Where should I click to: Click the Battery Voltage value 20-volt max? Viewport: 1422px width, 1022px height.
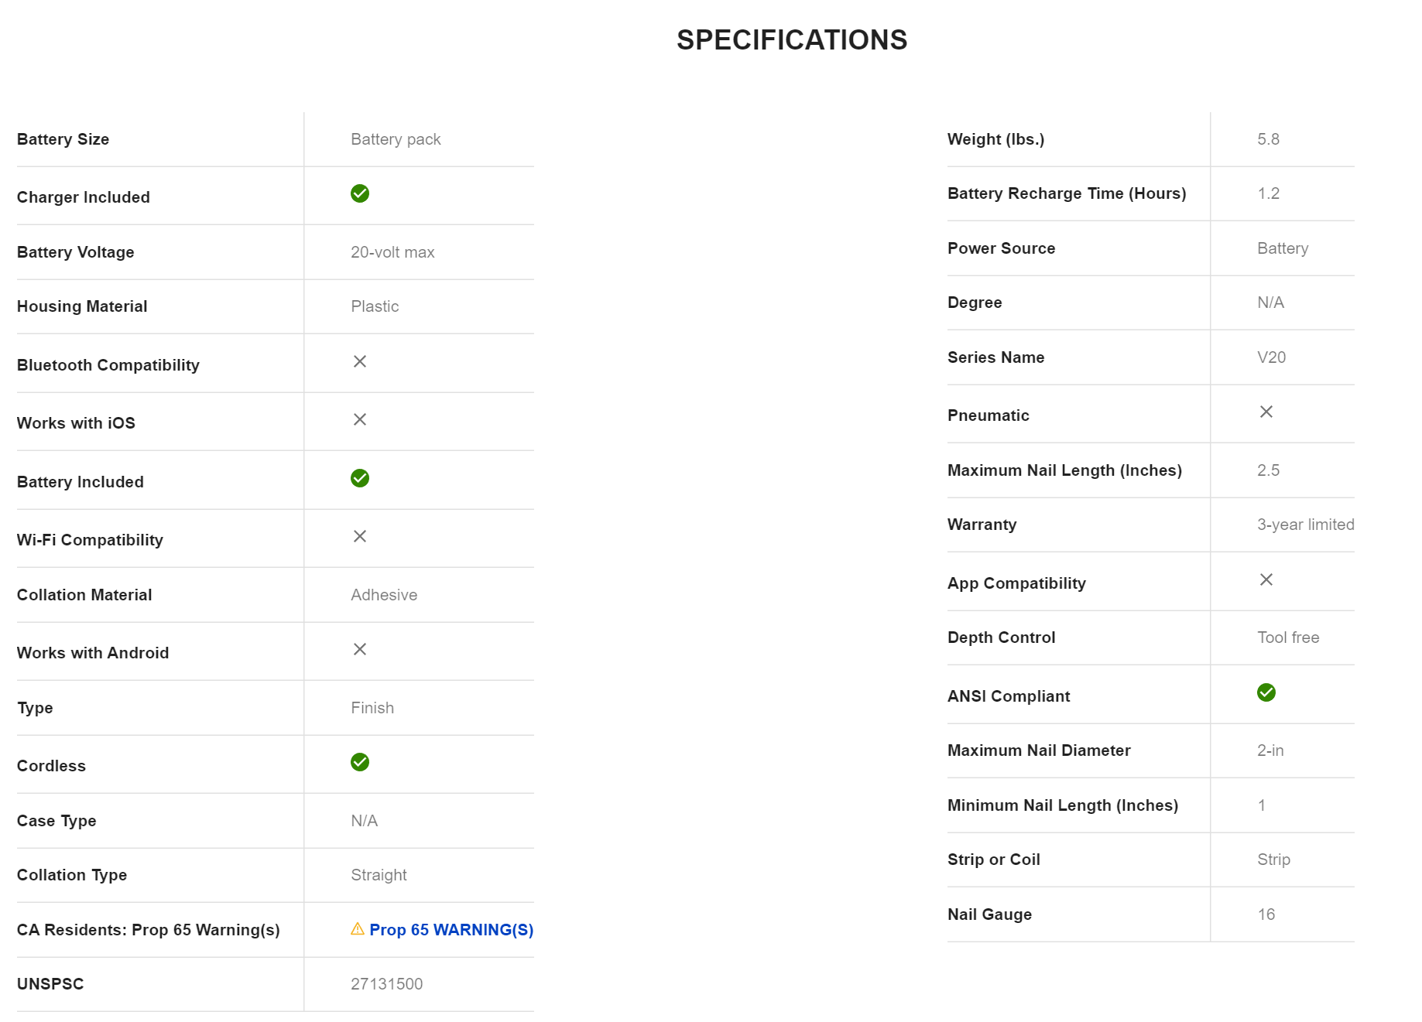point(392,252)
